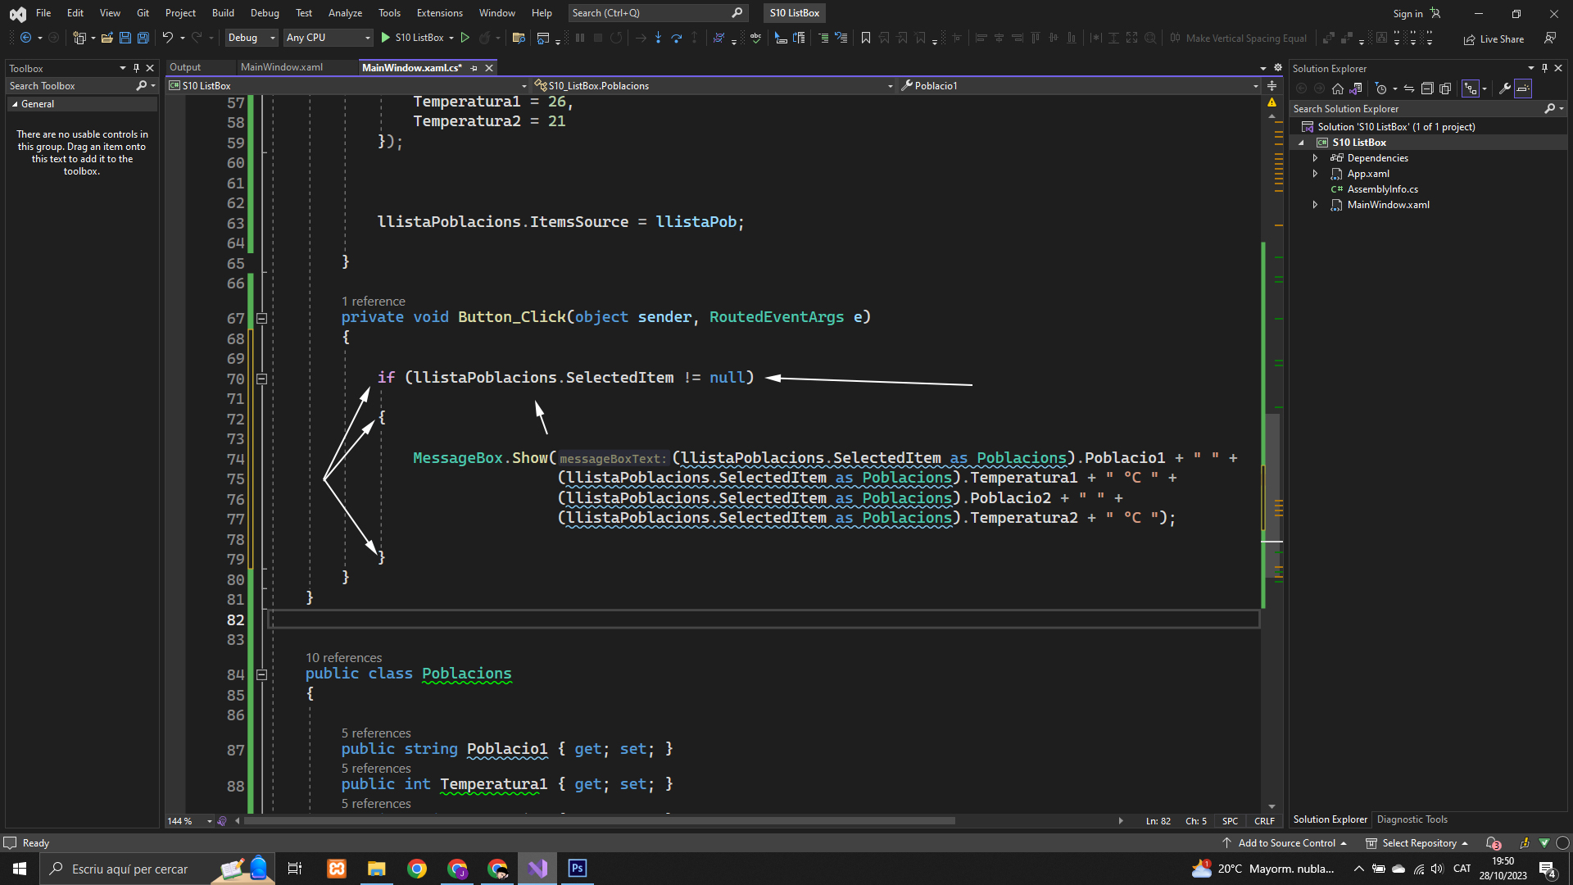Click the Live Share button
This screenshot has width=1573, height=885.
coord(1494,39)
